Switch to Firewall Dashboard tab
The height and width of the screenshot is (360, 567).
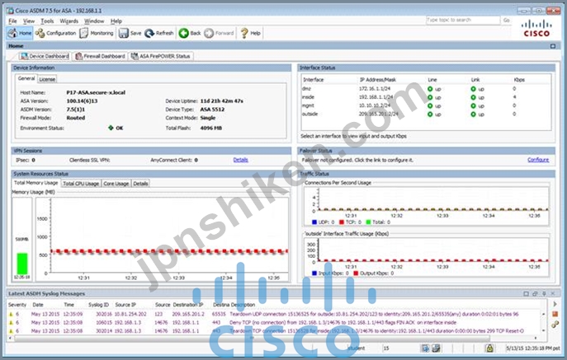coord(100,56)
